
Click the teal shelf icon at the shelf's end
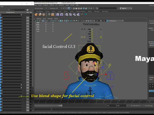[86, 14]
